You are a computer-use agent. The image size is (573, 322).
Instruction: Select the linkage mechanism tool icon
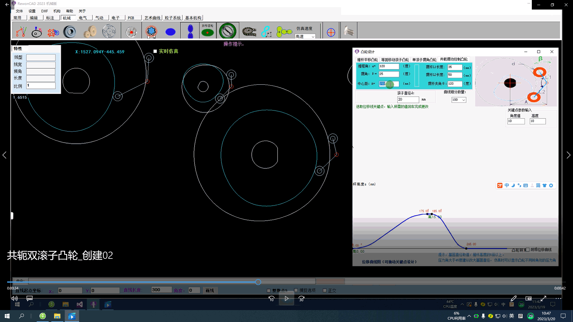pos(21,32)
